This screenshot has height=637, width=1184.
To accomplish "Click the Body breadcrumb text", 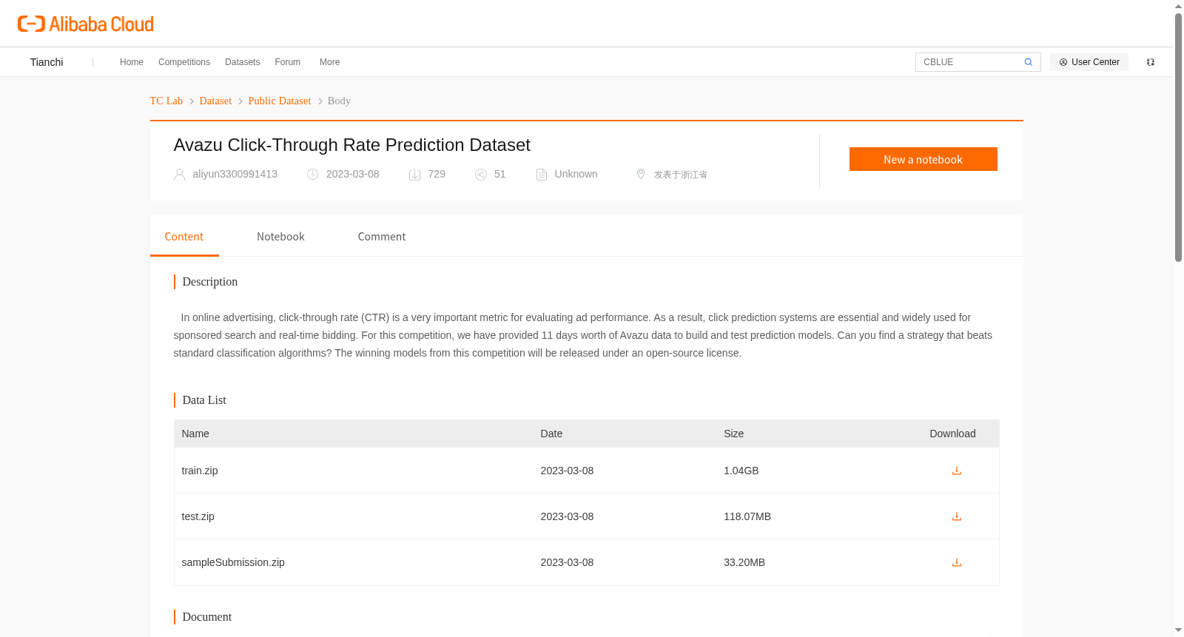I will point(339,101).
